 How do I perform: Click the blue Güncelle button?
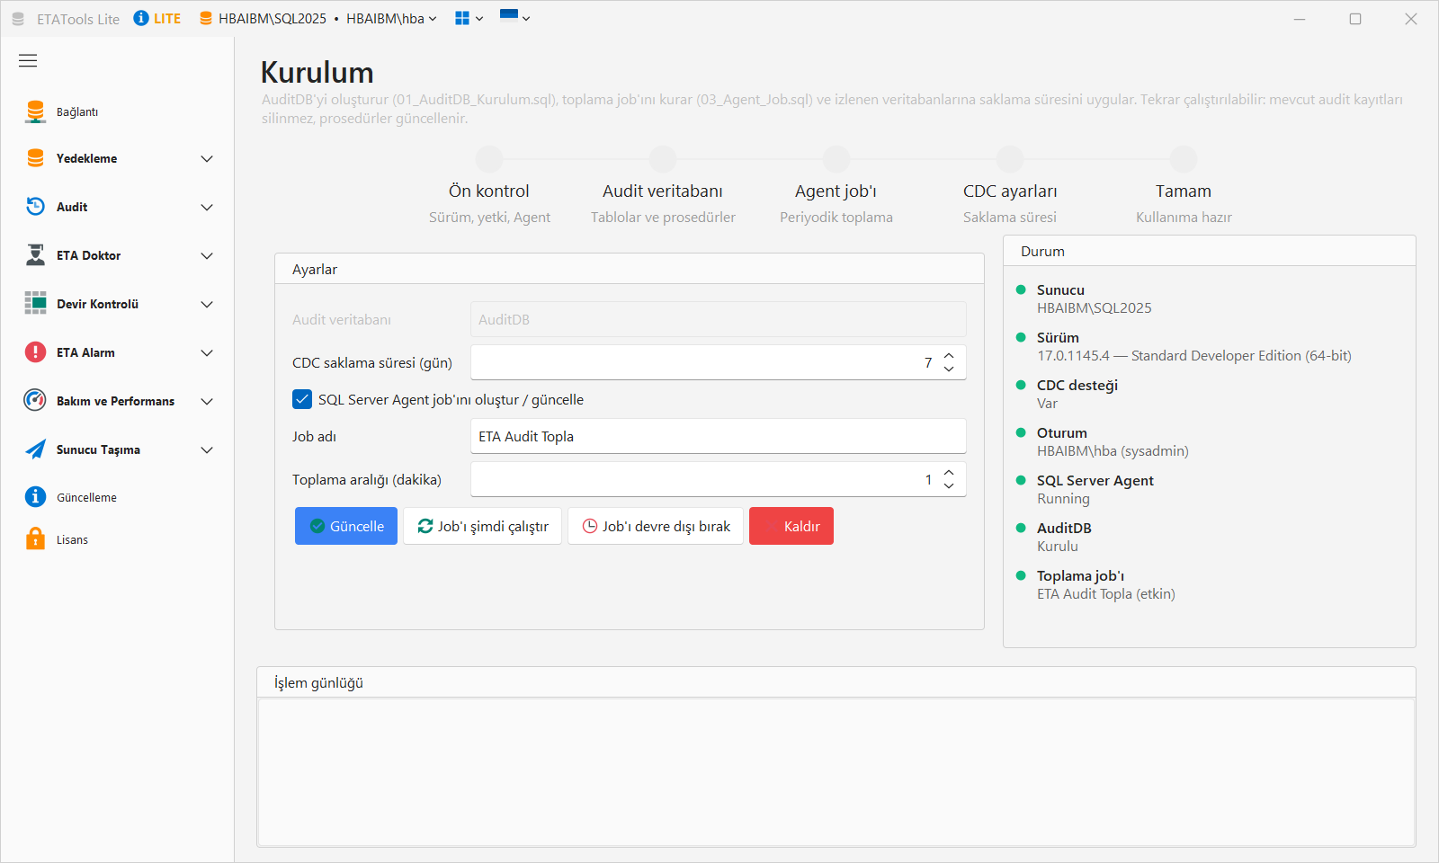[346, 526]
